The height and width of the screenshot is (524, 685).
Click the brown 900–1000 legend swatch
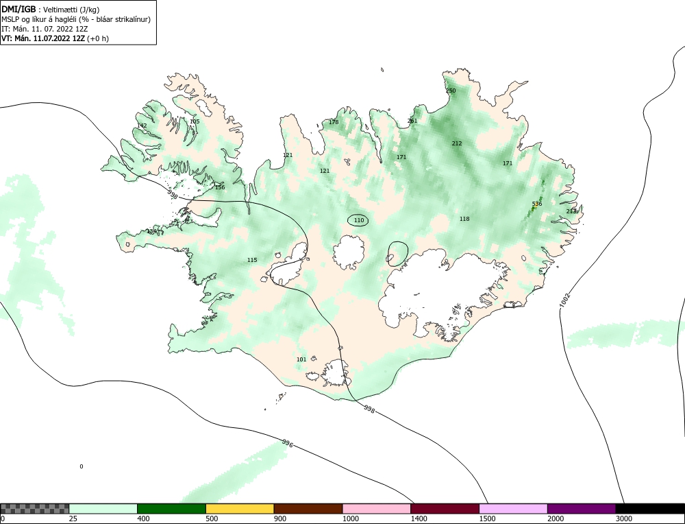click(x=308, y=508)
